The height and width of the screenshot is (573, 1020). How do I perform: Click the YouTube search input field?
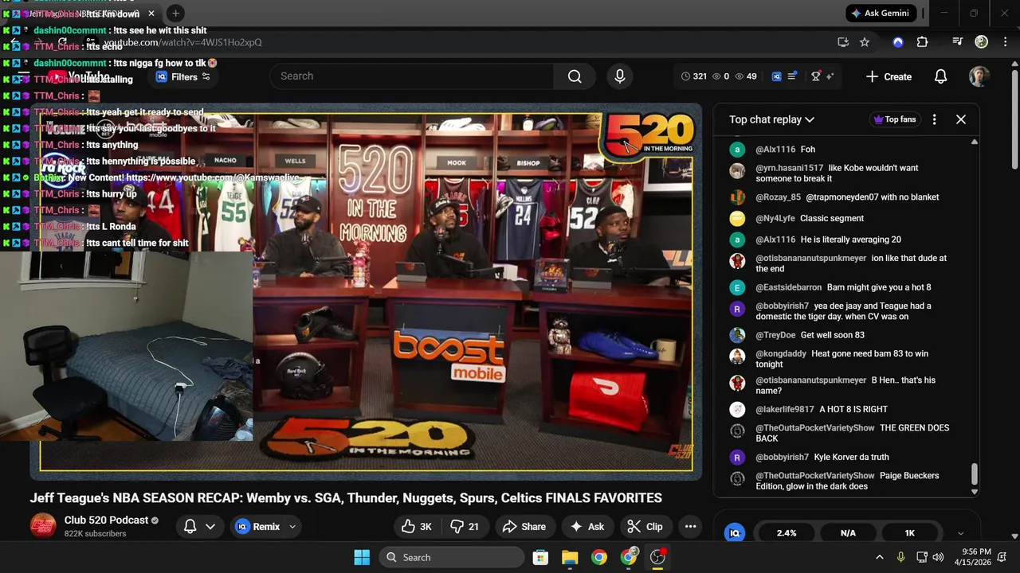[x=412, y=76]
